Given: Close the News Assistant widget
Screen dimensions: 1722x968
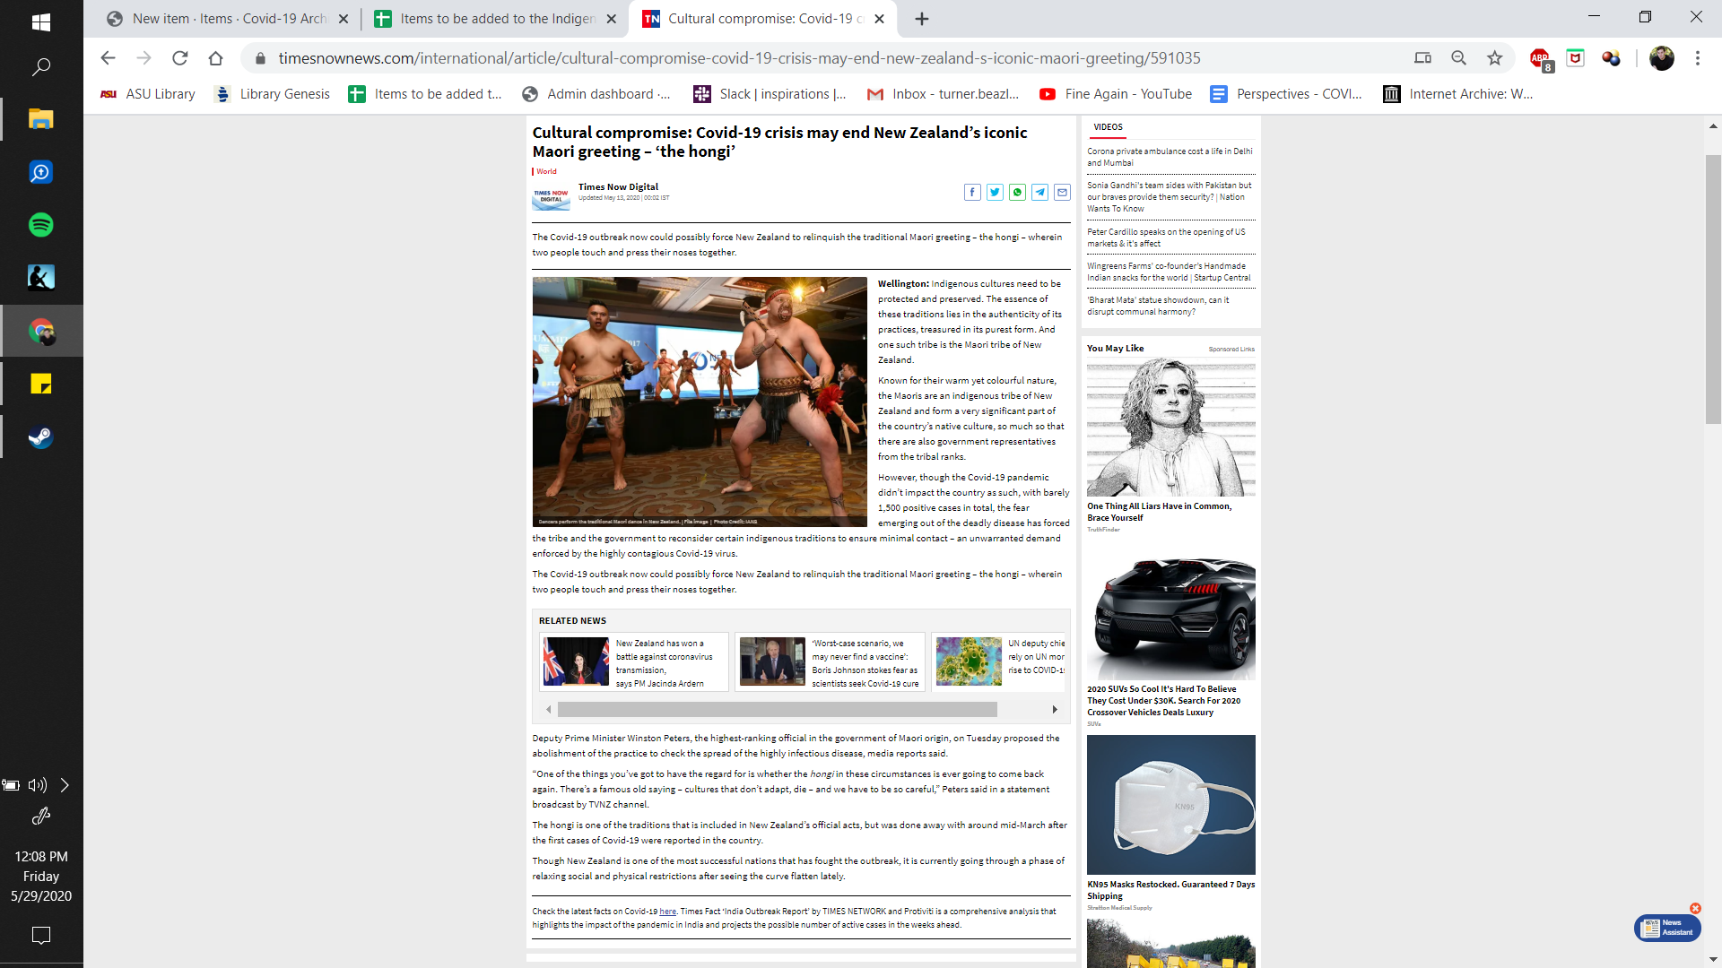Looking at the screenshot, I should pyautogui.click(x=1695, y=909).
